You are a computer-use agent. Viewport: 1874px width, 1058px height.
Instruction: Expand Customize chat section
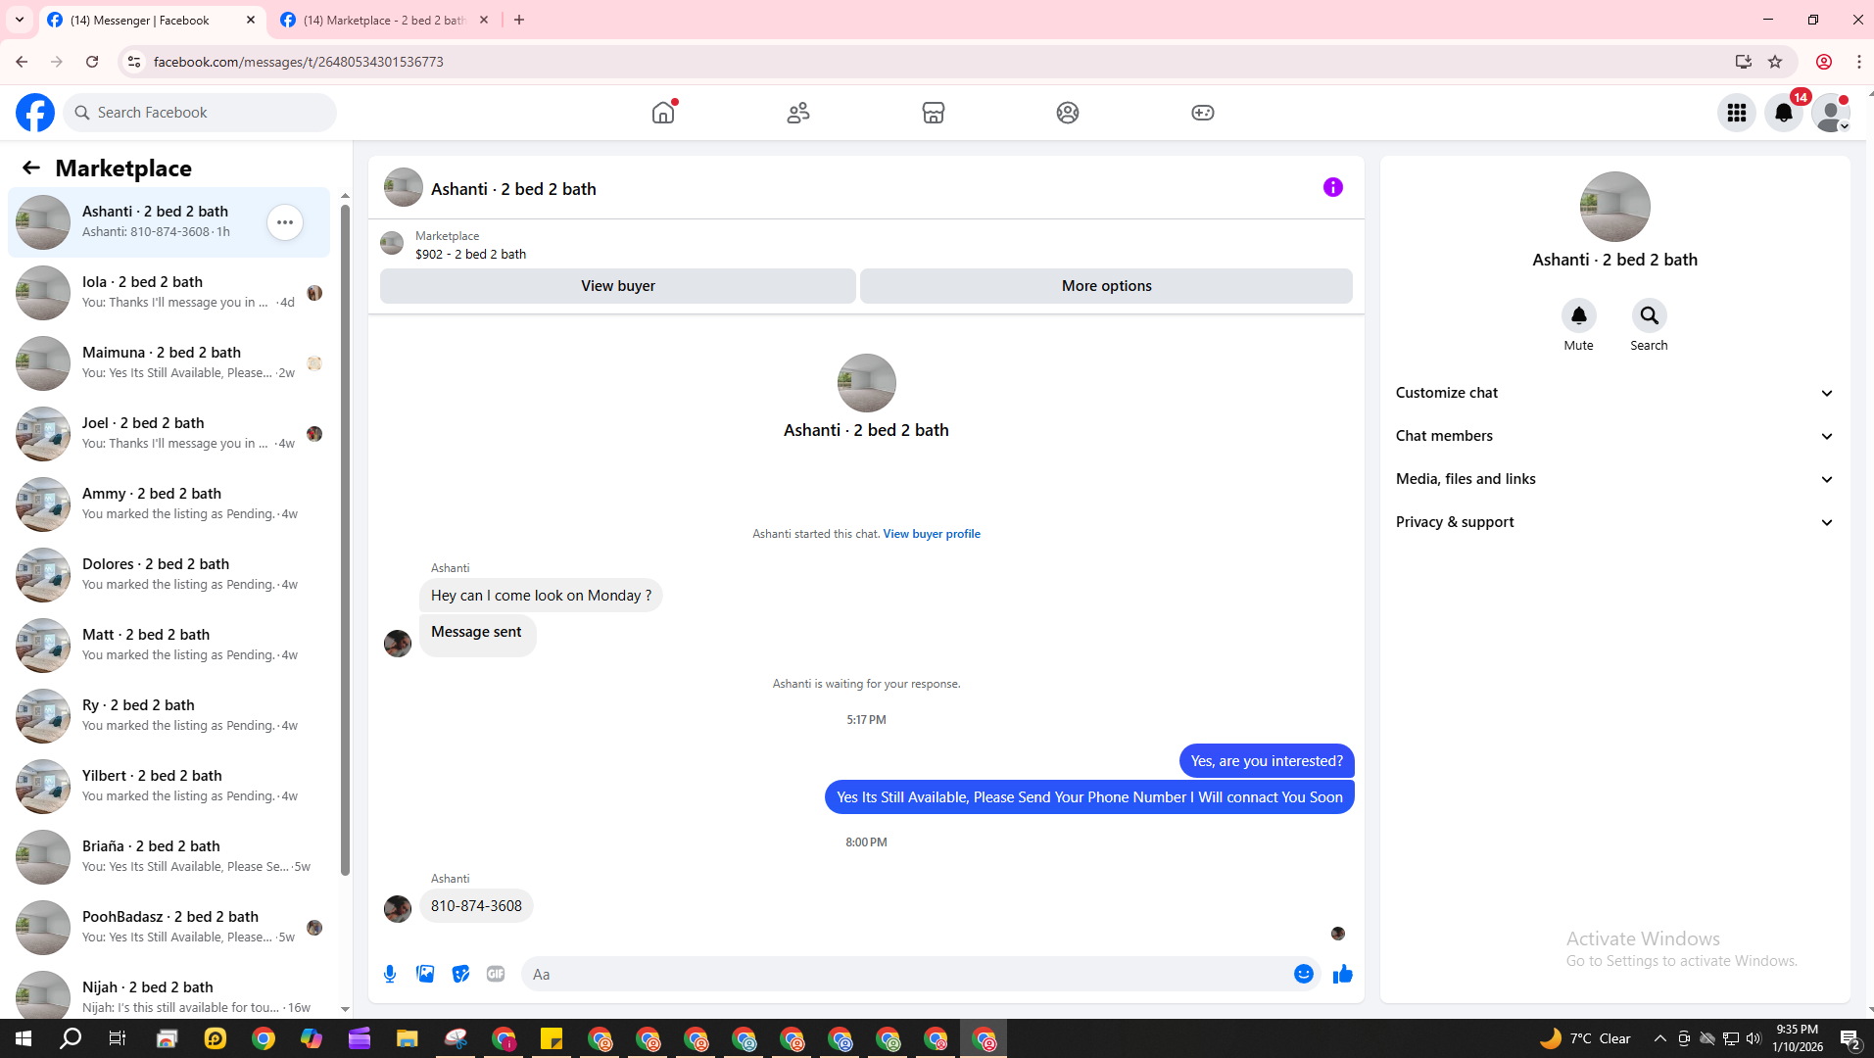(1614, 393)
